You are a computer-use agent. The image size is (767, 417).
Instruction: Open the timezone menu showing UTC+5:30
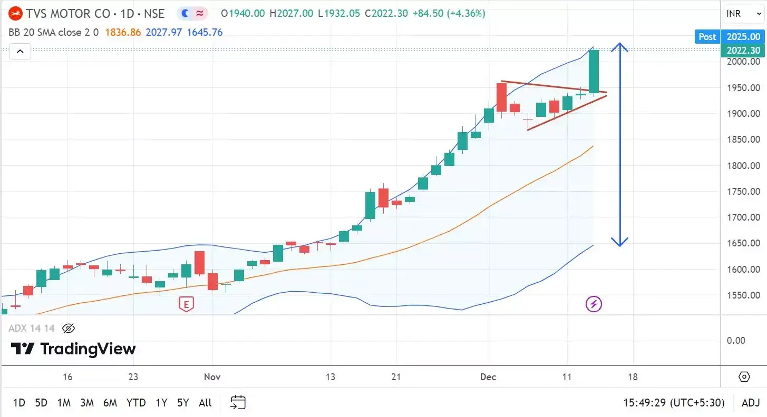click(674, 402)
